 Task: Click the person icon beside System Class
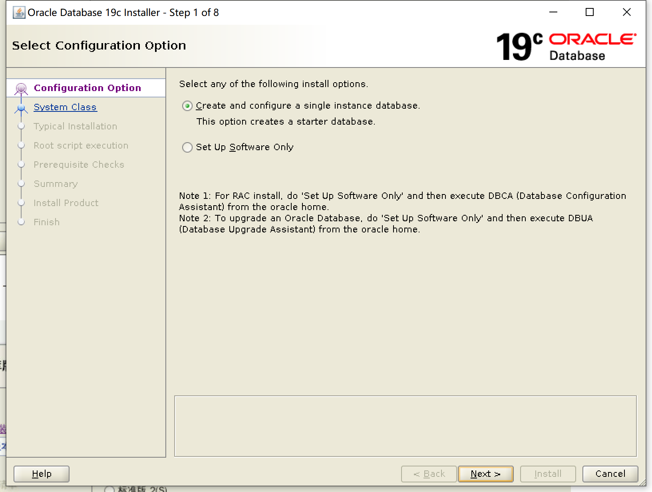click(x=21, y=108)
